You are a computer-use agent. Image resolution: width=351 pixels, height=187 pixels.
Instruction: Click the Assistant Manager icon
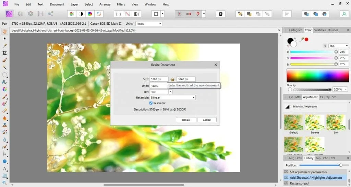coord(220,14)
